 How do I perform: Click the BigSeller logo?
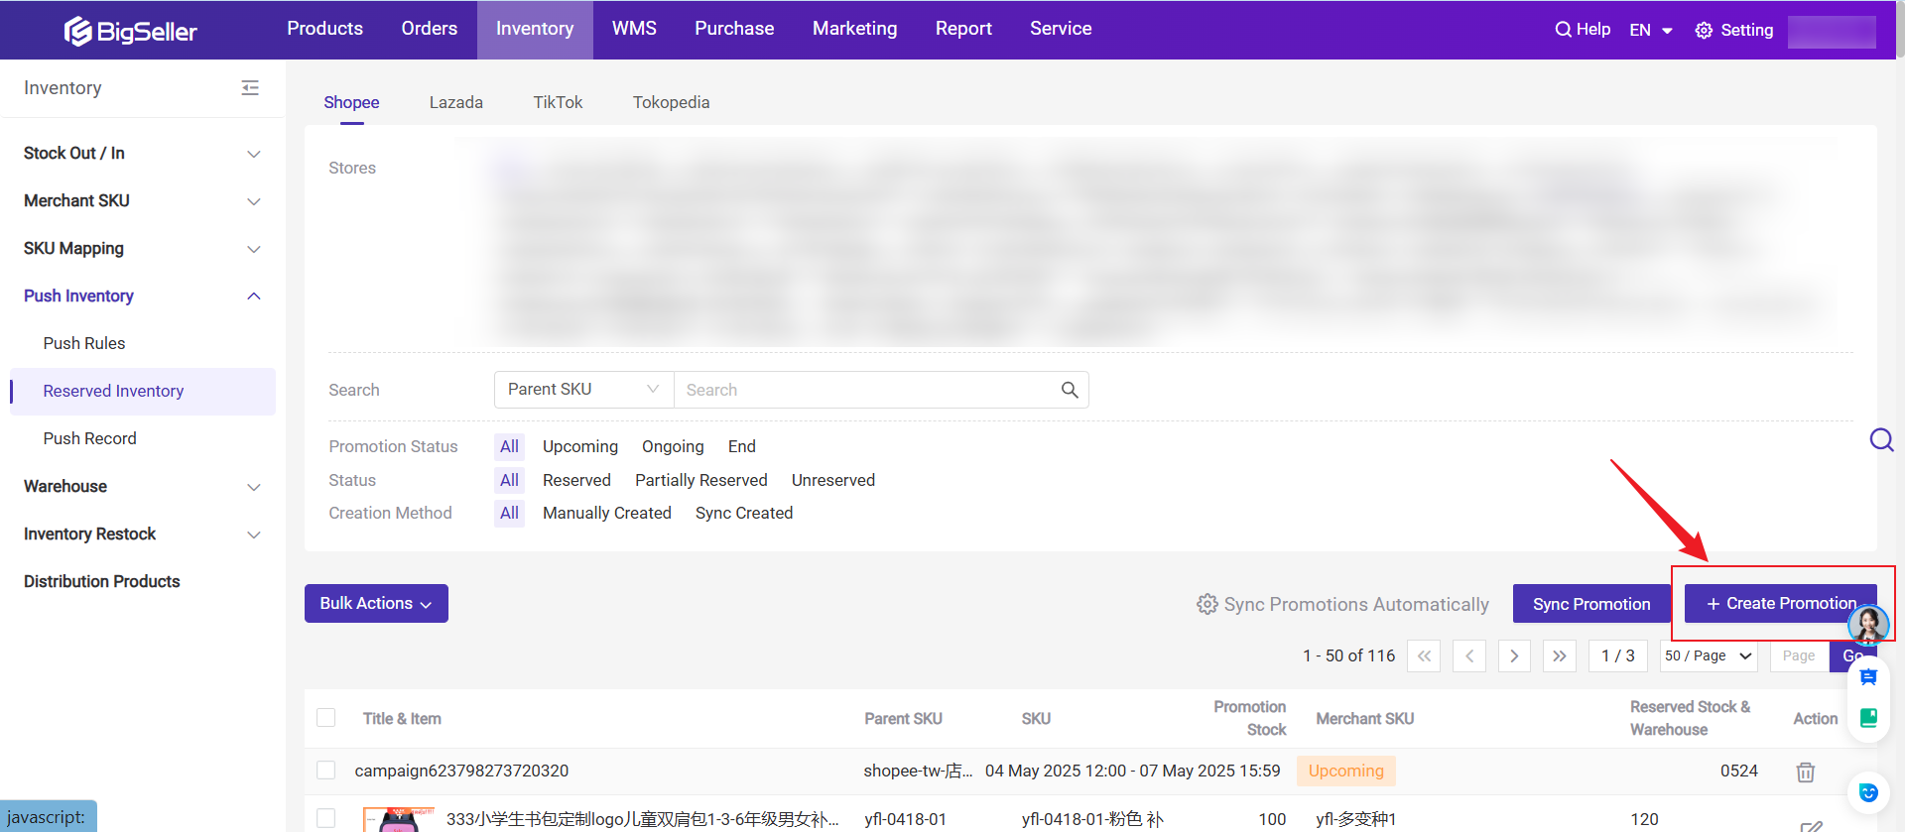tap(131, 31)
